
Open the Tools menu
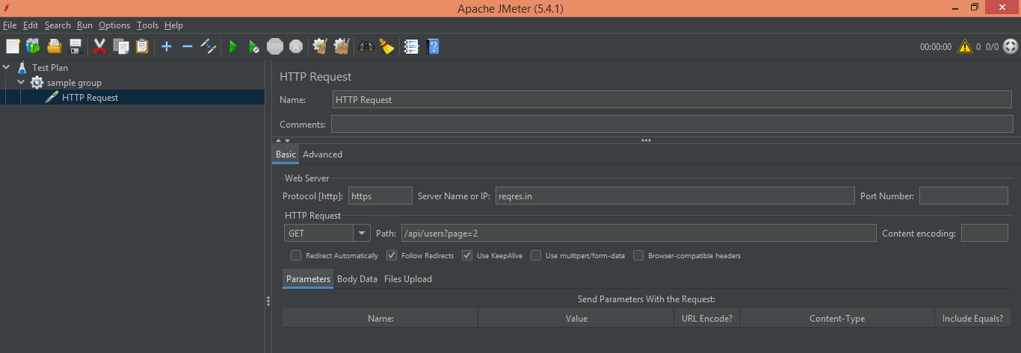148,25
